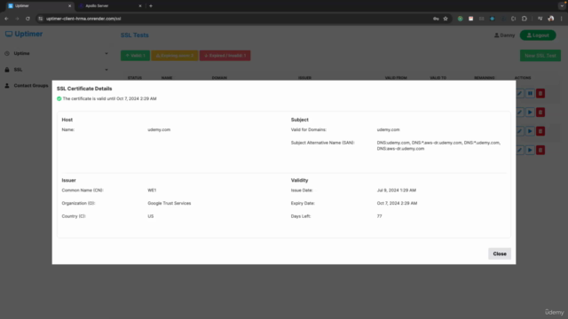Close the Apollo Server browser tab
Viewport: 568px width, 319px height.
tap(140, 6)
